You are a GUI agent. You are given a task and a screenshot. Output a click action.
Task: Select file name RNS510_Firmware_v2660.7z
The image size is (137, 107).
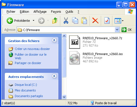102,38
